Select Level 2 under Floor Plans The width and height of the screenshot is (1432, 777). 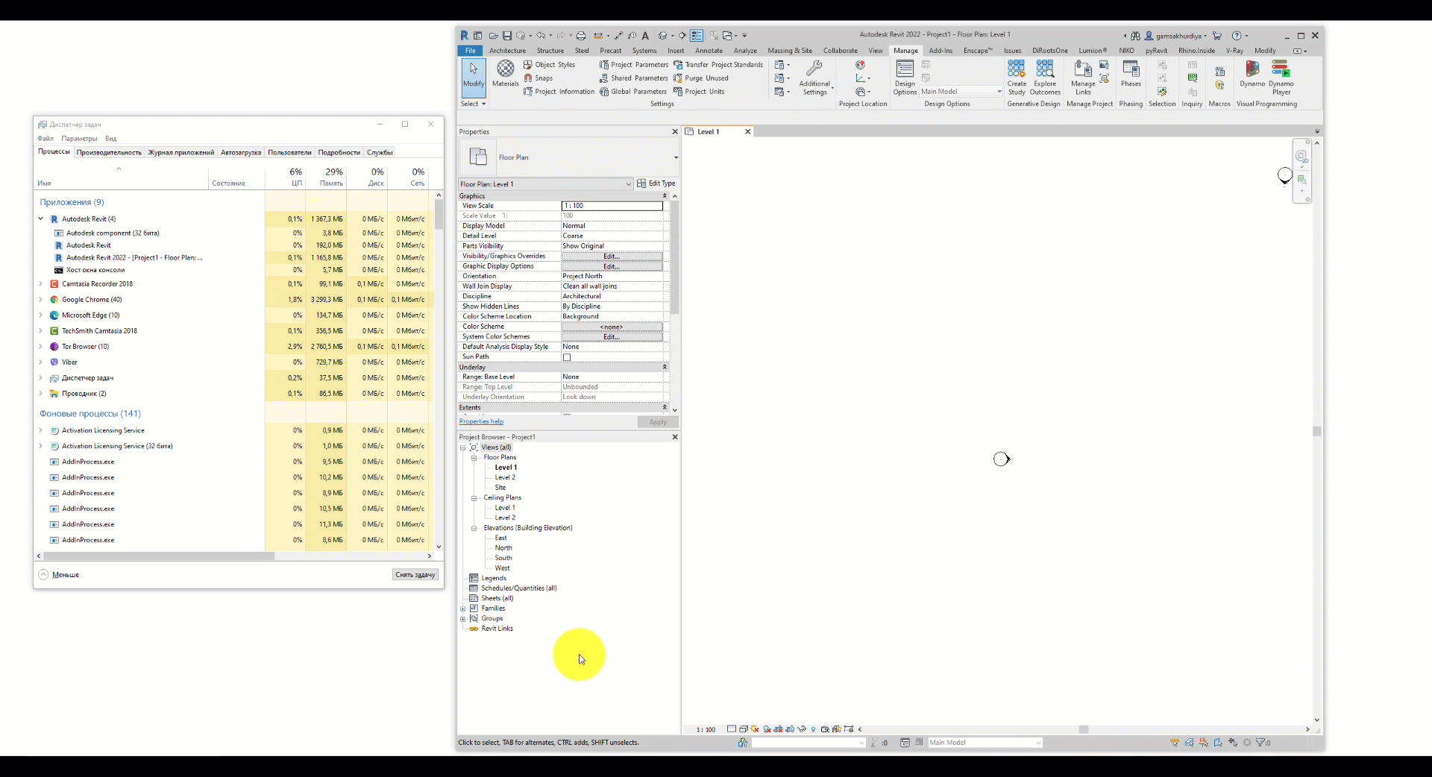505,478
